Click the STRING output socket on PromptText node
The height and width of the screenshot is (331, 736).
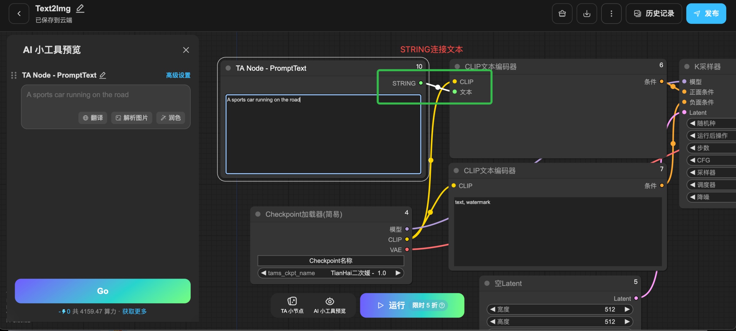pyautogui.click(x=421, y=83)
